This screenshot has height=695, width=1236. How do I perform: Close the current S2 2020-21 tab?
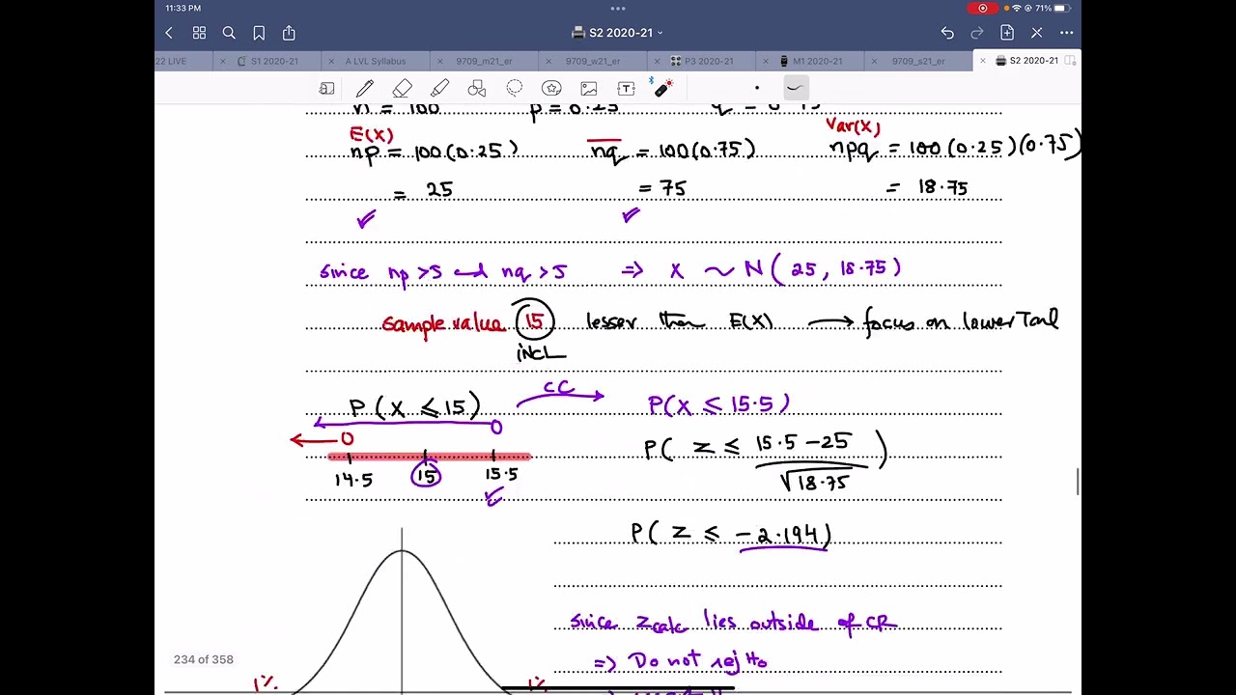[x=983, y=61]
